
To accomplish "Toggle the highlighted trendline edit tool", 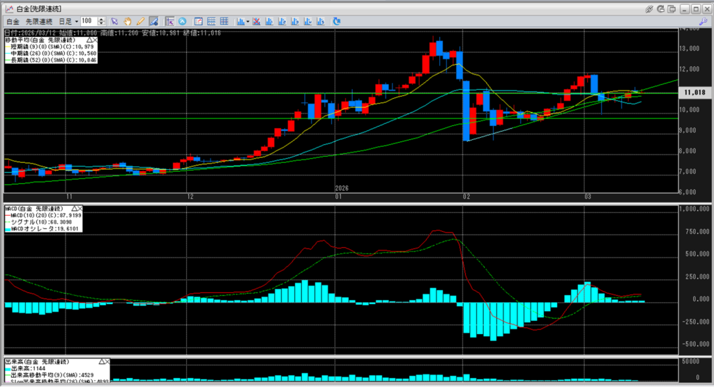I will point(153,22).
